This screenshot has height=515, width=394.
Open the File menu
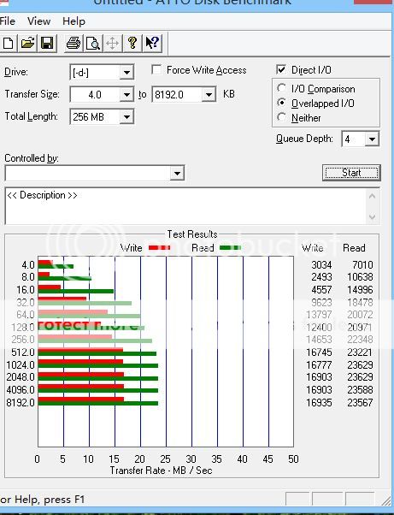click(x=7, y=21)
